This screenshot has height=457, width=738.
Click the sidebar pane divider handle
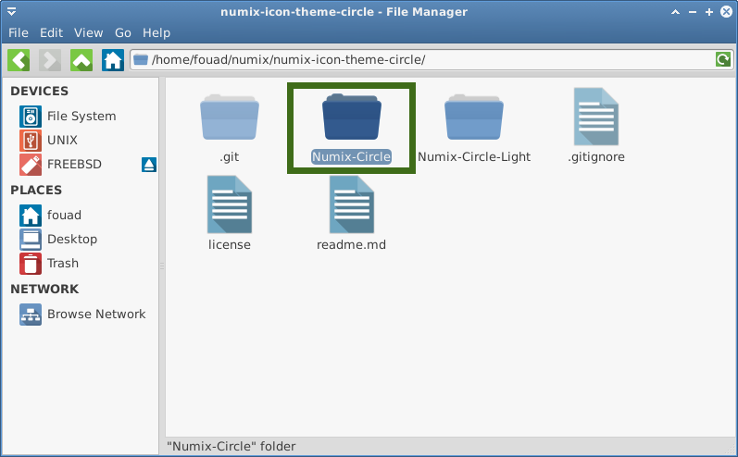point(162,266)
